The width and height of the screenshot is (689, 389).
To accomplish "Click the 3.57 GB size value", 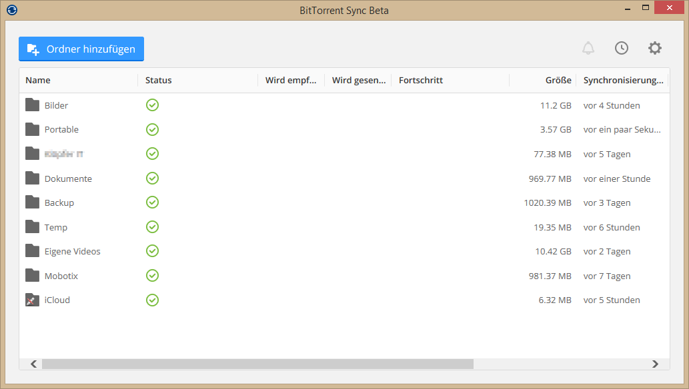I will [x=556, y=129].
